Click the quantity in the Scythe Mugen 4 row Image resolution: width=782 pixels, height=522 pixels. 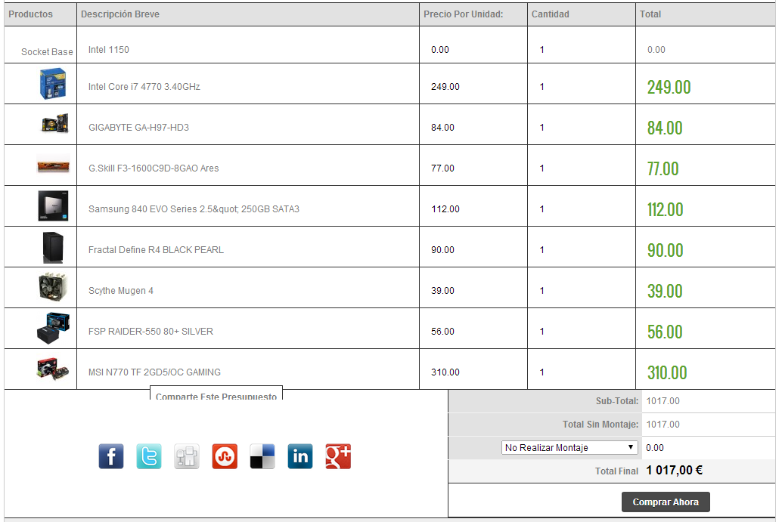(x=542, y=291)
